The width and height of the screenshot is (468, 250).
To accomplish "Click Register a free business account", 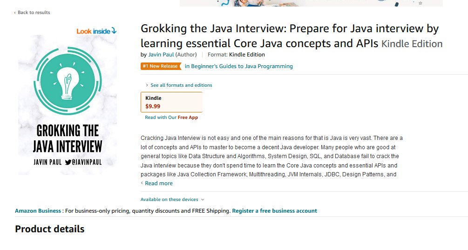I will (x=275, y=211).
